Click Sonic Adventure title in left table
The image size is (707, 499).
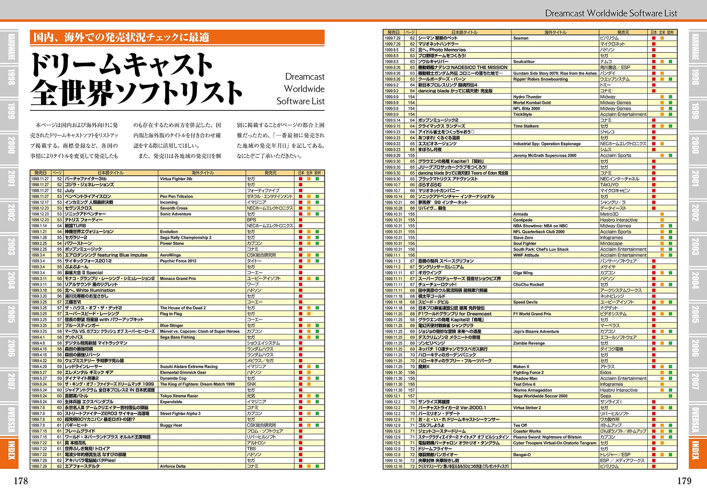(x=176, y=214)
